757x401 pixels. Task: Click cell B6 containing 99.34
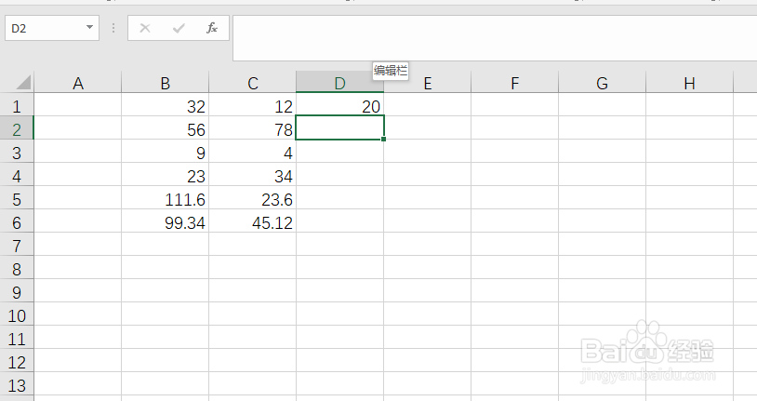coord(166,221)
